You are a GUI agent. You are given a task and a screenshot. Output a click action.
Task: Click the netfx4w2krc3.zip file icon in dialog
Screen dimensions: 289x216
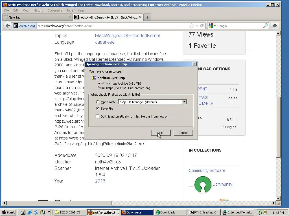click(94, 78)
